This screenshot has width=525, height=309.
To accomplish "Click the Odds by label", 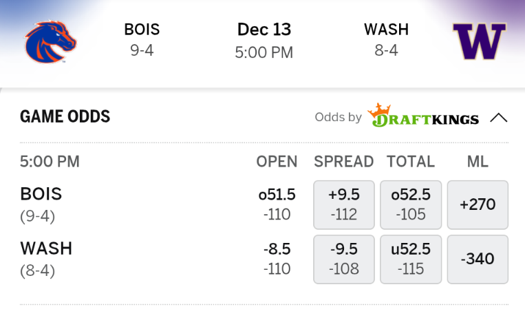I will [338, 117].
